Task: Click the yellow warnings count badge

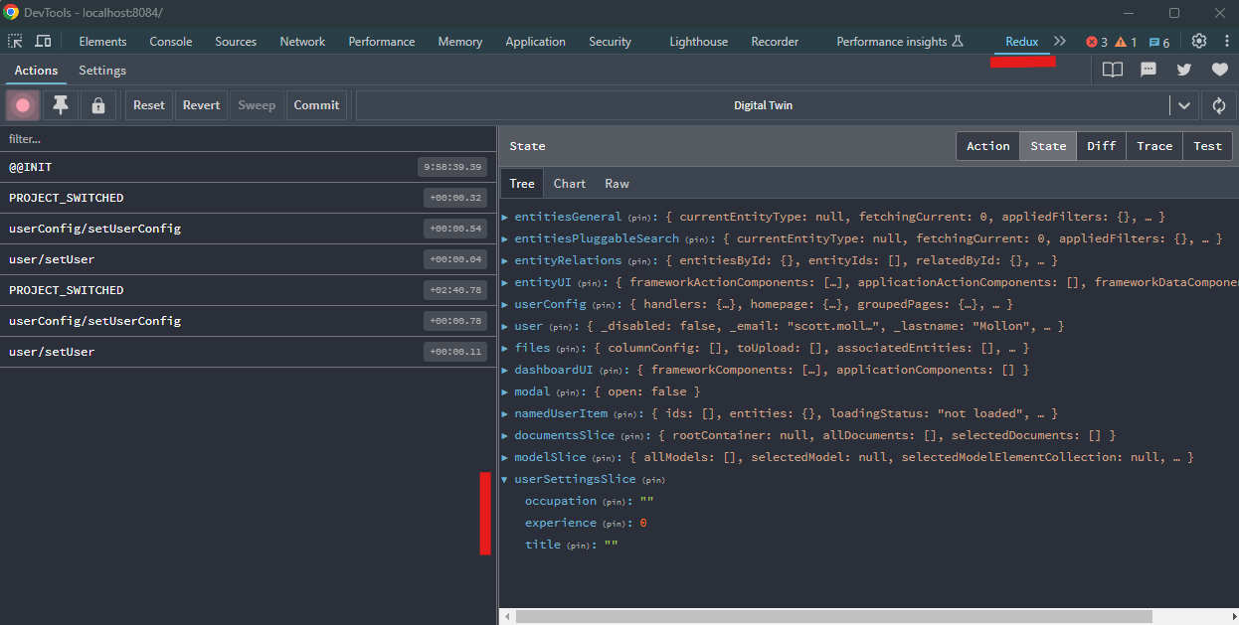Action: pos(1126,42)
